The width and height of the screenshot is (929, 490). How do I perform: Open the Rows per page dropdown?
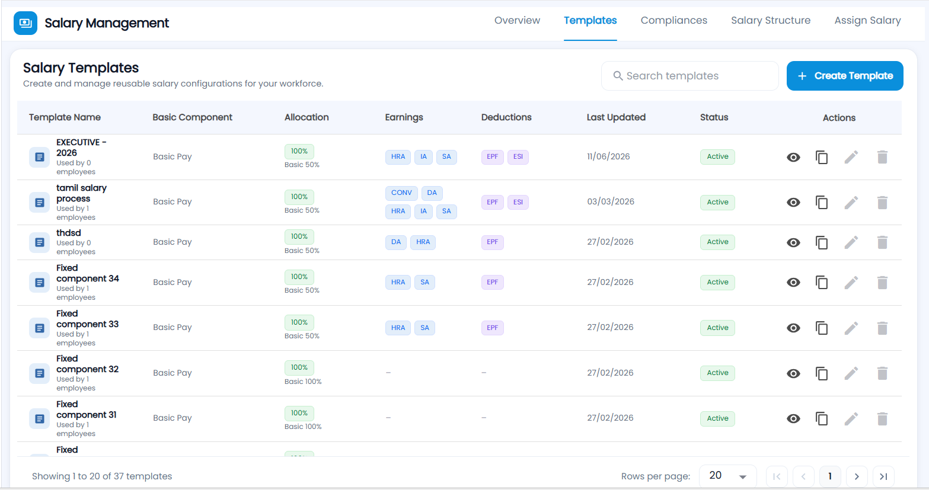click(x=727, y=476)
